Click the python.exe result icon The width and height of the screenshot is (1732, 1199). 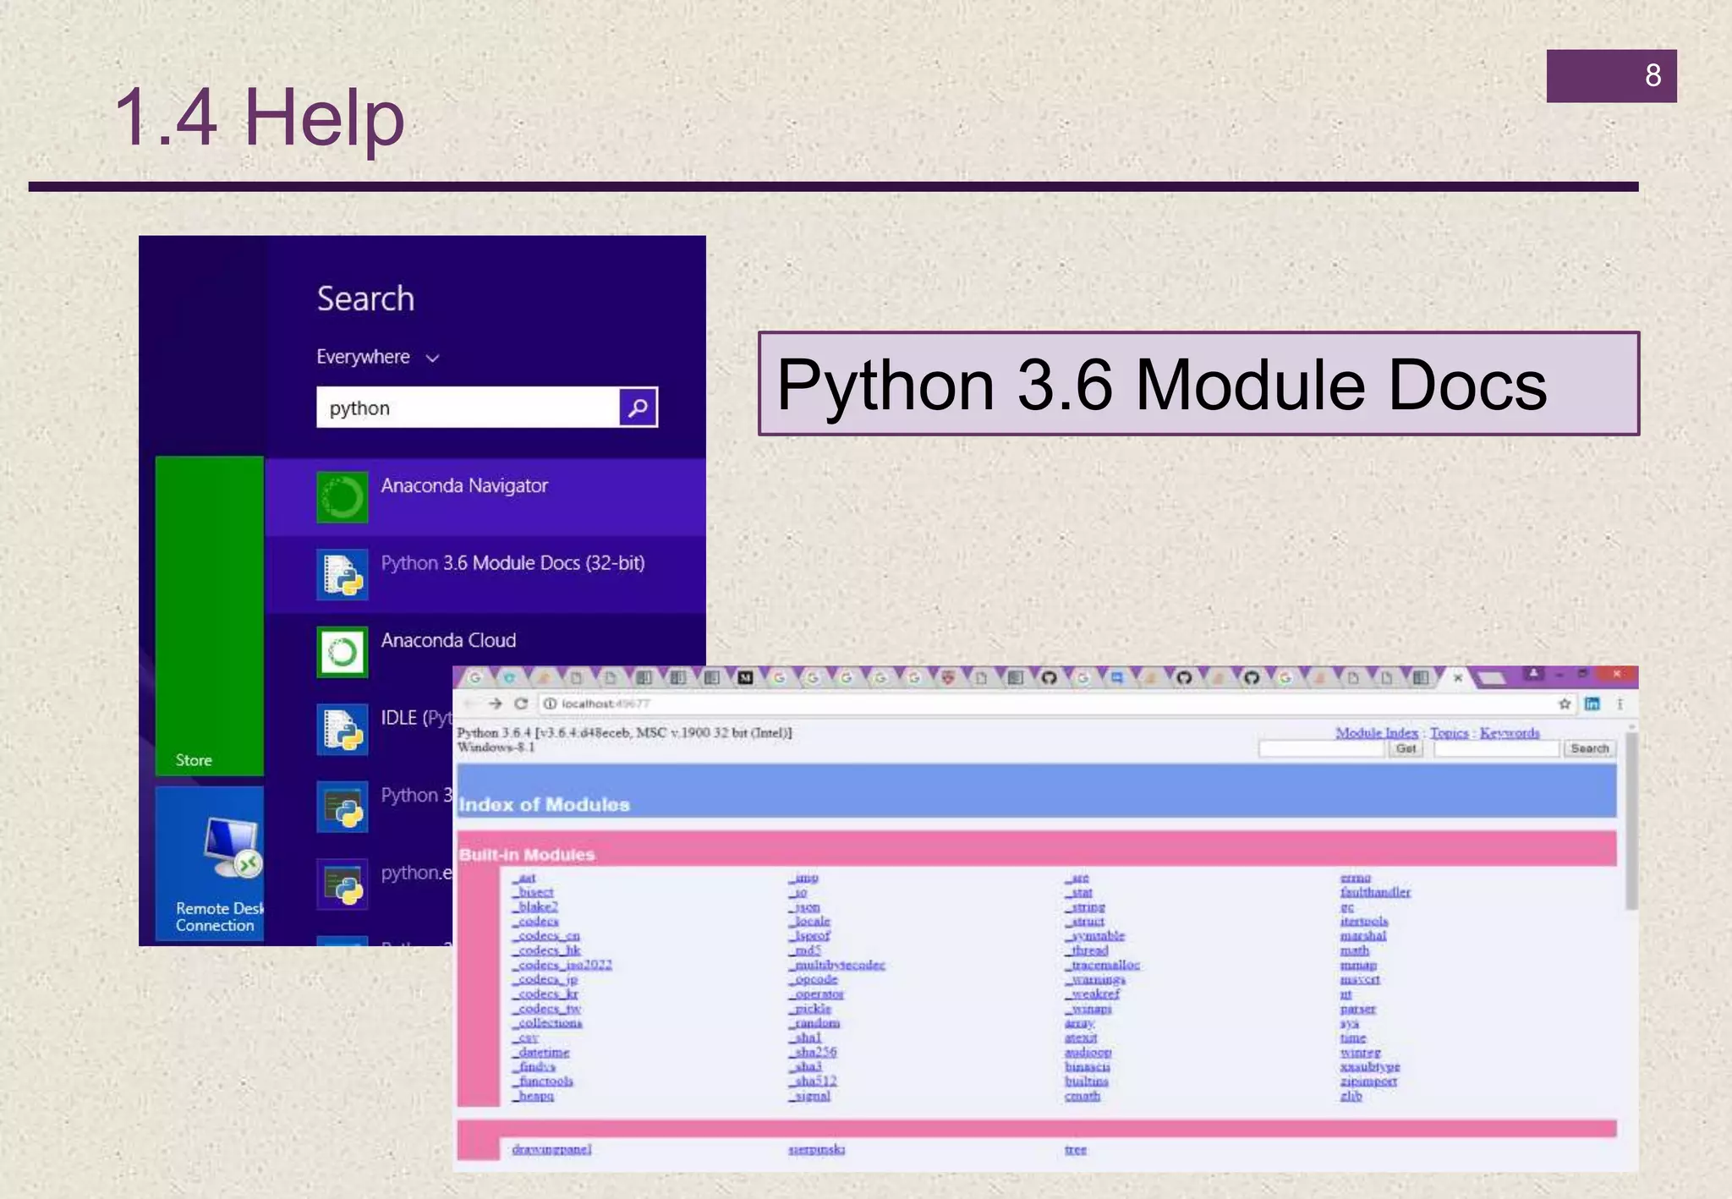pyautogui.click(x=343, y=884)
